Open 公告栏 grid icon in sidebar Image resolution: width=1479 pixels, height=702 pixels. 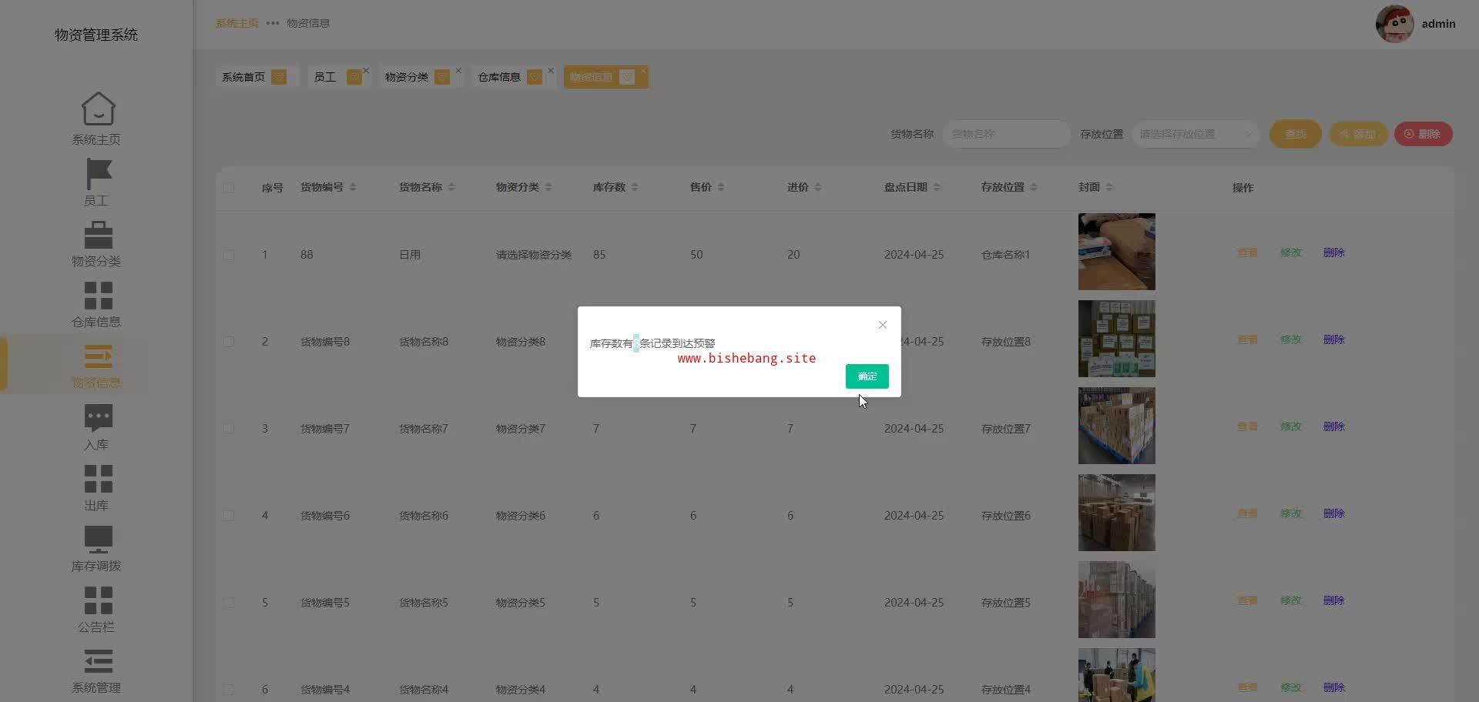point(98,600)
